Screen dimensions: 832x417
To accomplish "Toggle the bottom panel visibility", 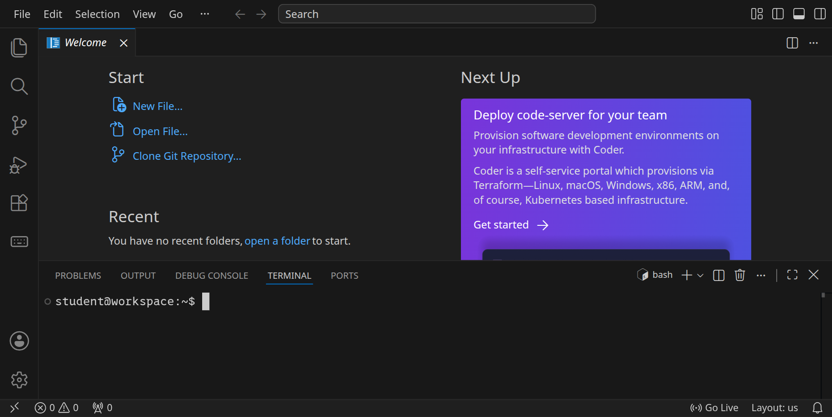I will click(x=799, y=14).
